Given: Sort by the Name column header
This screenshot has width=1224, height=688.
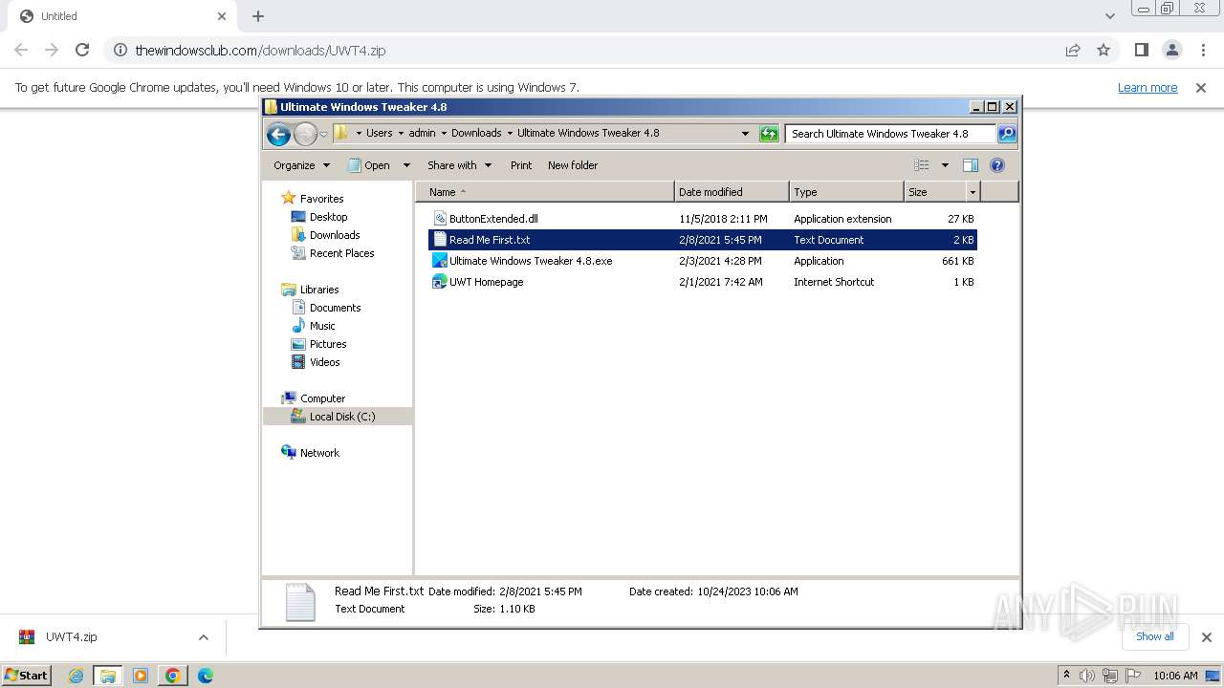Looking at the screenshot, I should tap(545, 192).
